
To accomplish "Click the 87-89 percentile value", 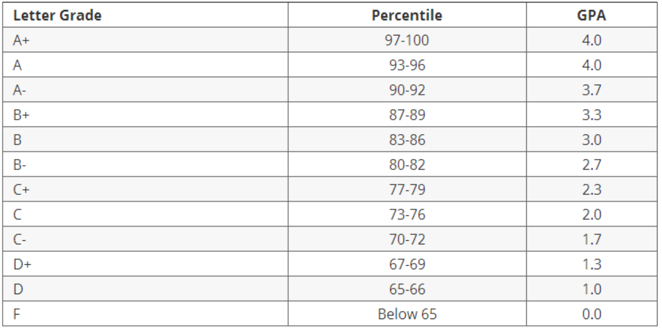I will coord(407,115).
